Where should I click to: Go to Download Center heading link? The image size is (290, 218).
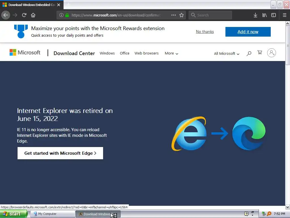click(74, 53)
